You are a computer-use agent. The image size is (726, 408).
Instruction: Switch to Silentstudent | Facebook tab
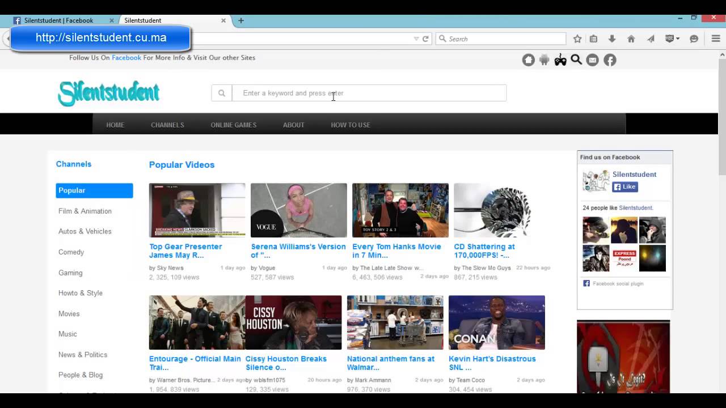click(x=59, y=20)
